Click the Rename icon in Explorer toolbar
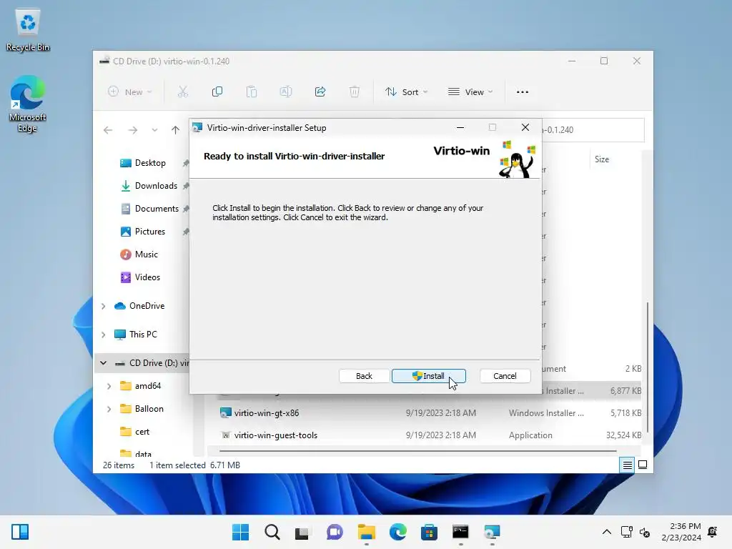The width and height of the screenshot is (732, 549). pyautogui.click(x=286, y=92)
